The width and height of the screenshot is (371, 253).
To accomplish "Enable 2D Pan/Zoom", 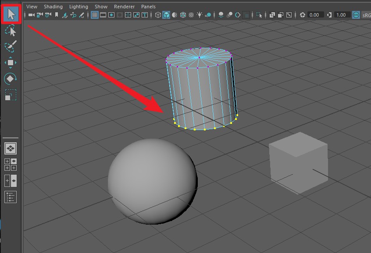I will [73, 15].
